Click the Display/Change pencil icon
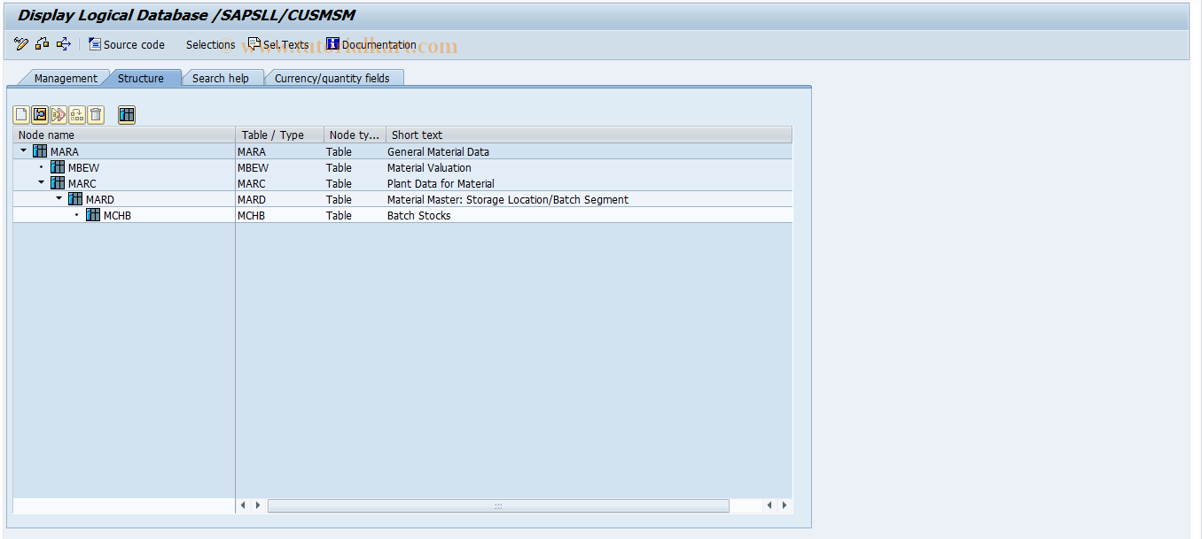 pos(20,44)
